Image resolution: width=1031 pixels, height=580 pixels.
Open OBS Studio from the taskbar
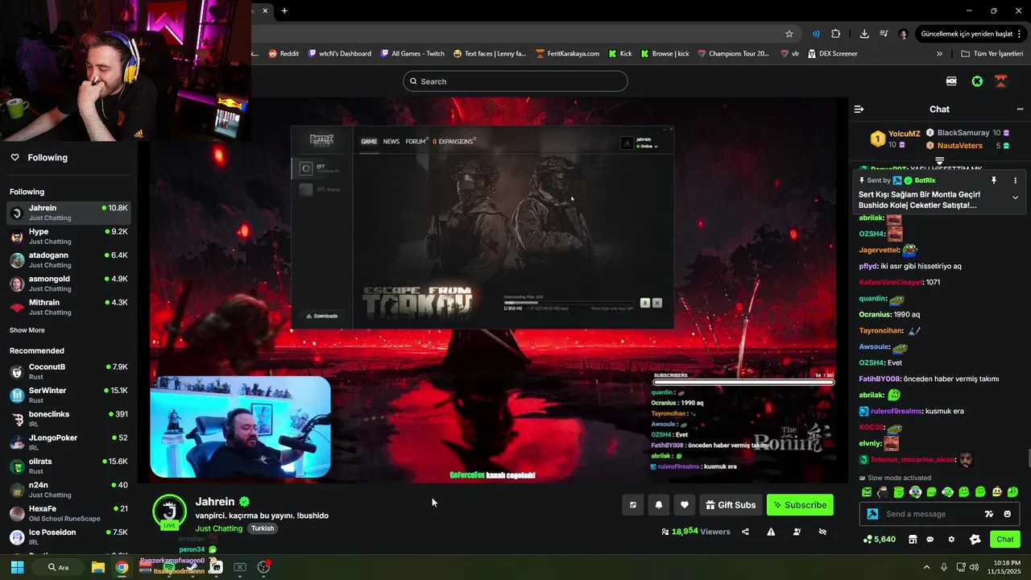263,567
